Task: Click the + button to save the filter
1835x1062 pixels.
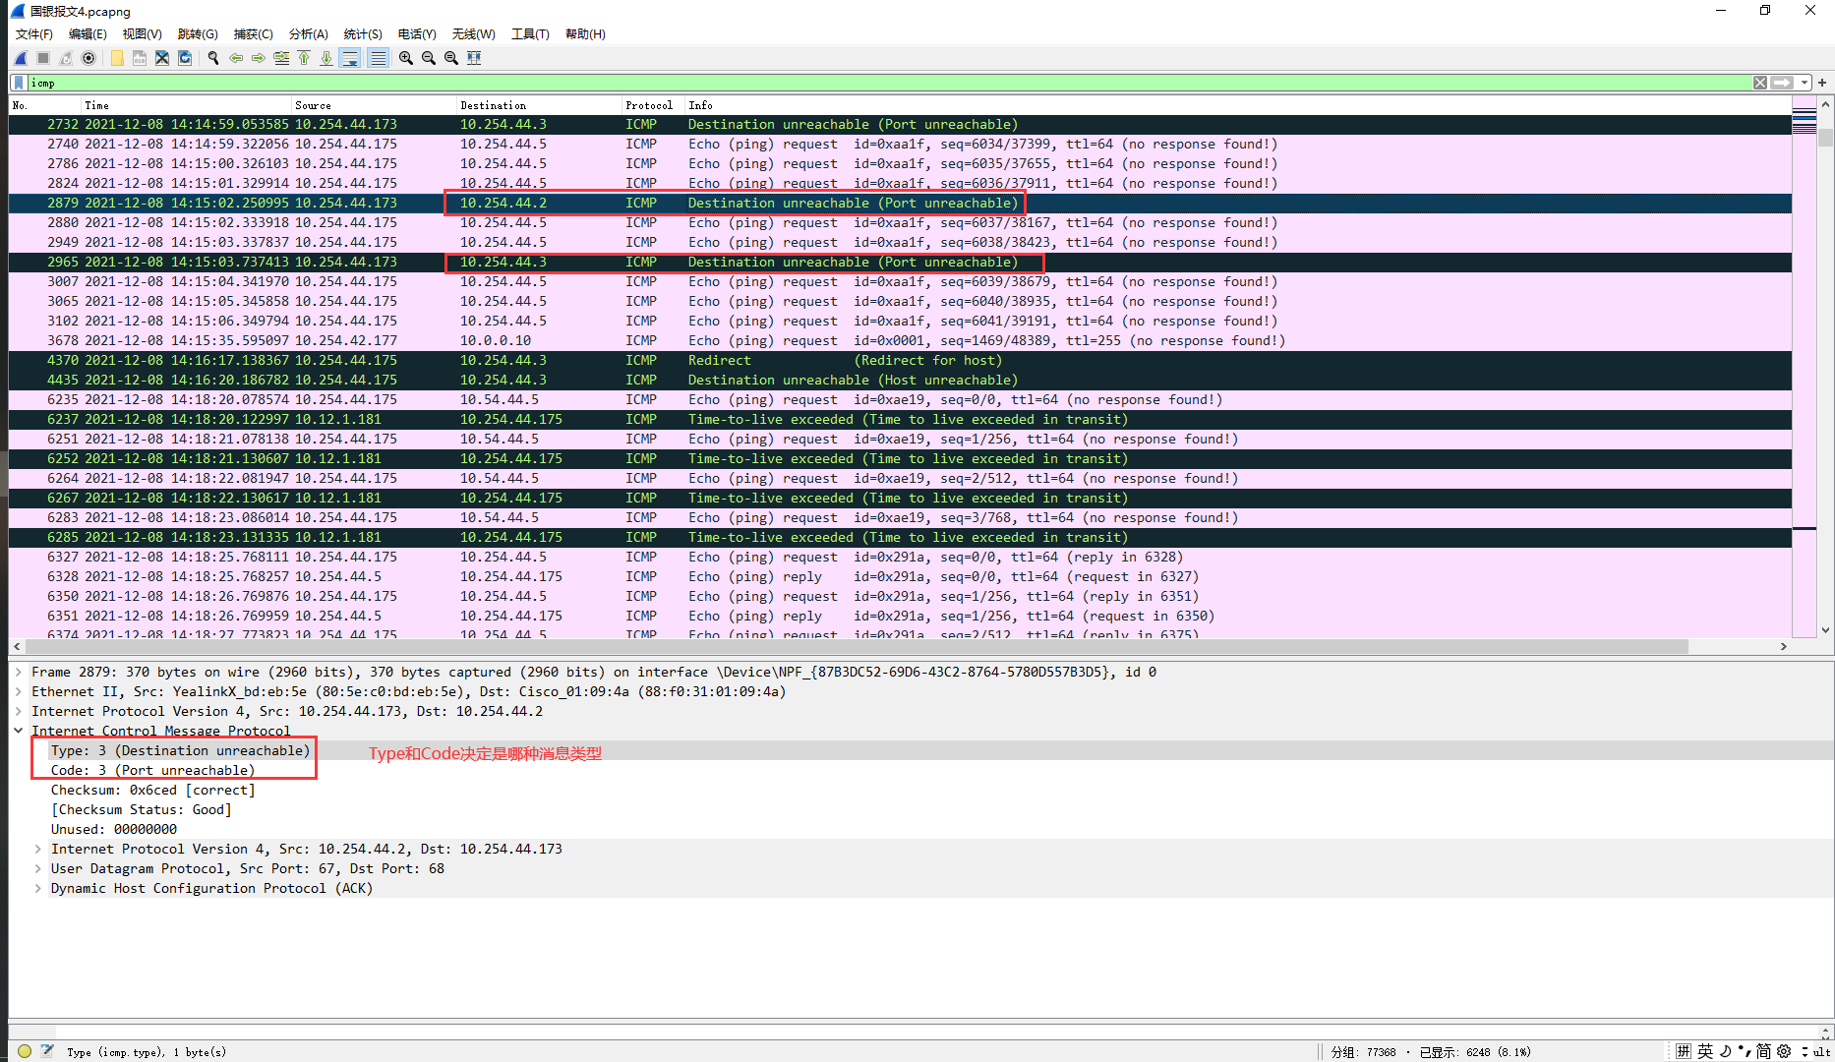Action: click(1821, 83)
